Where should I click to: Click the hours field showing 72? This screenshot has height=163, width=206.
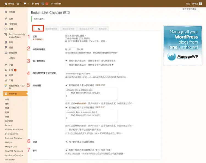click(72, 49)
